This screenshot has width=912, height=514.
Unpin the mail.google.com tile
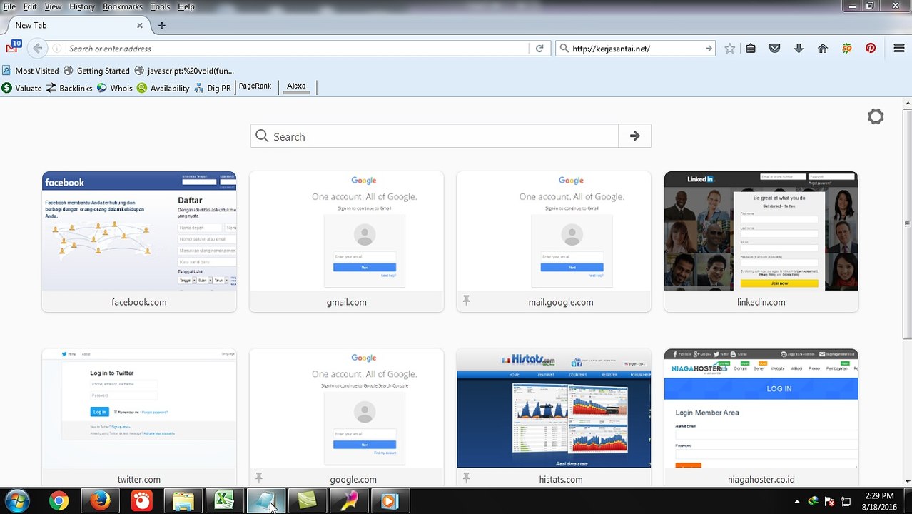(x=466, y=301)
